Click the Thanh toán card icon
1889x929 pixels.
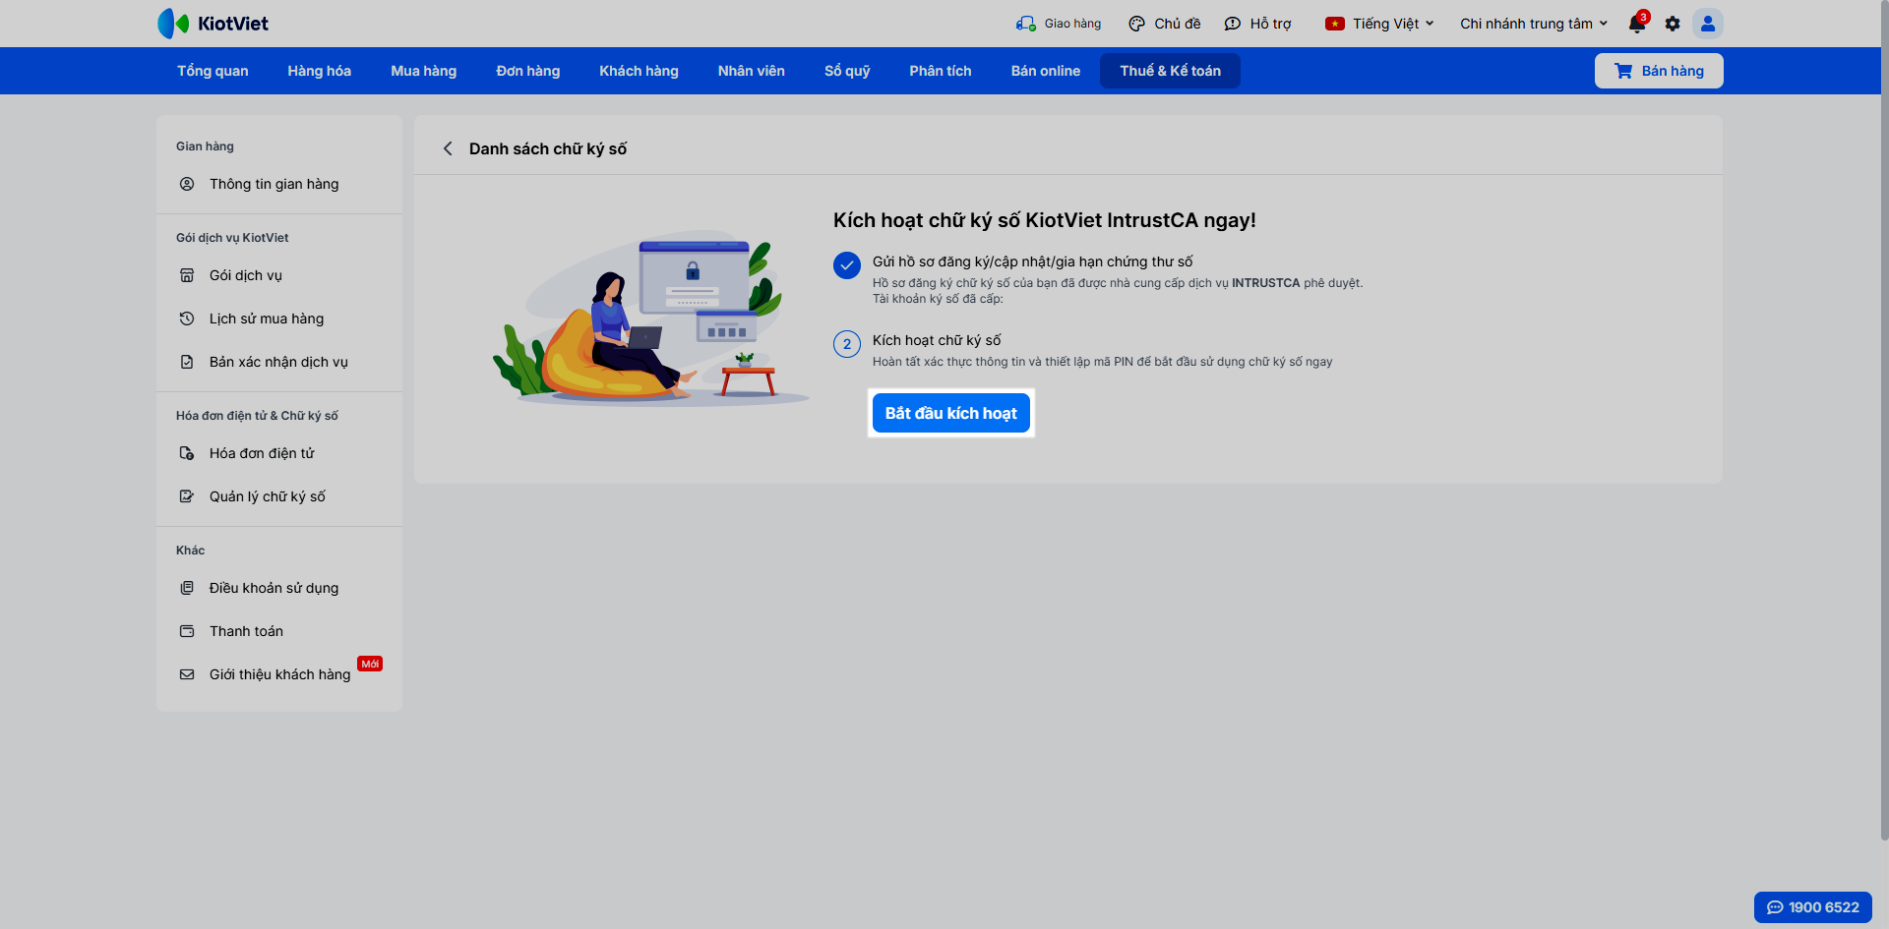pyautogui.click(x=187, y=631)
